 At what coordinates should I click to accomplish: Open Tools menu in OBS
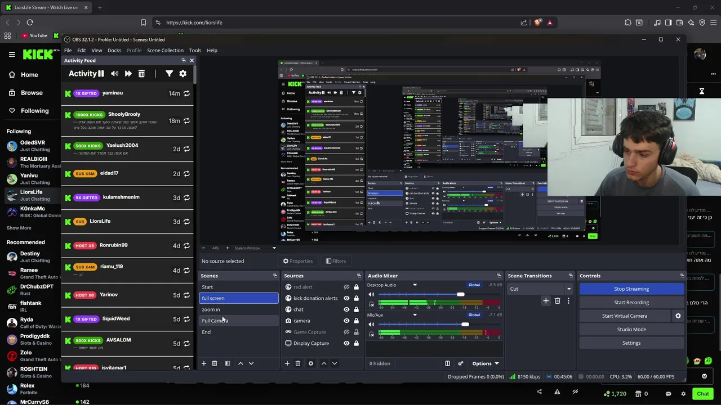tap(195, 50)
